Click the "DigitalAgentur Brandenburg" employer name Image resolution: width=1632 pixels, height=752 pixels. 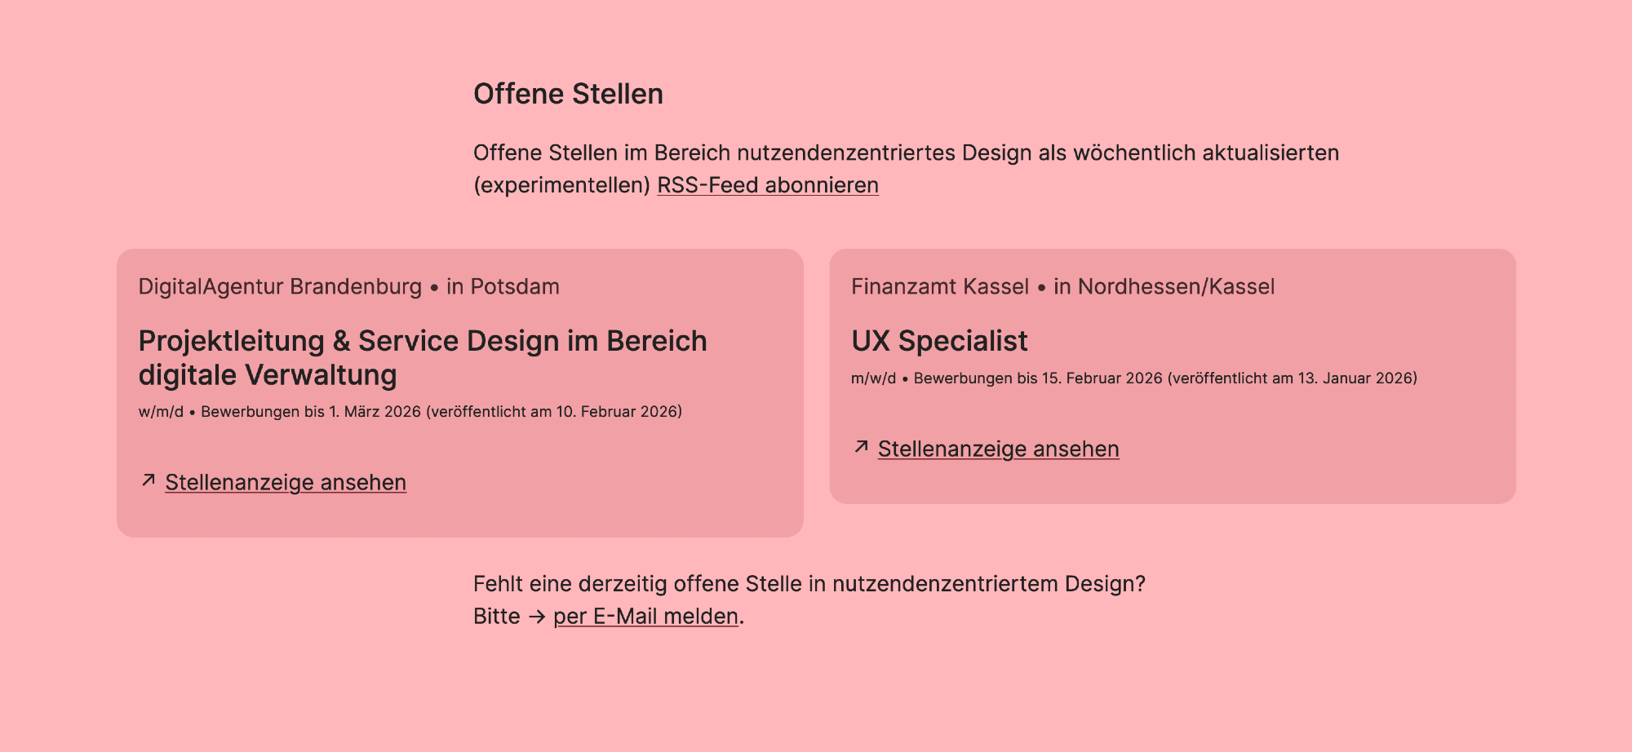tap(280, 286)
